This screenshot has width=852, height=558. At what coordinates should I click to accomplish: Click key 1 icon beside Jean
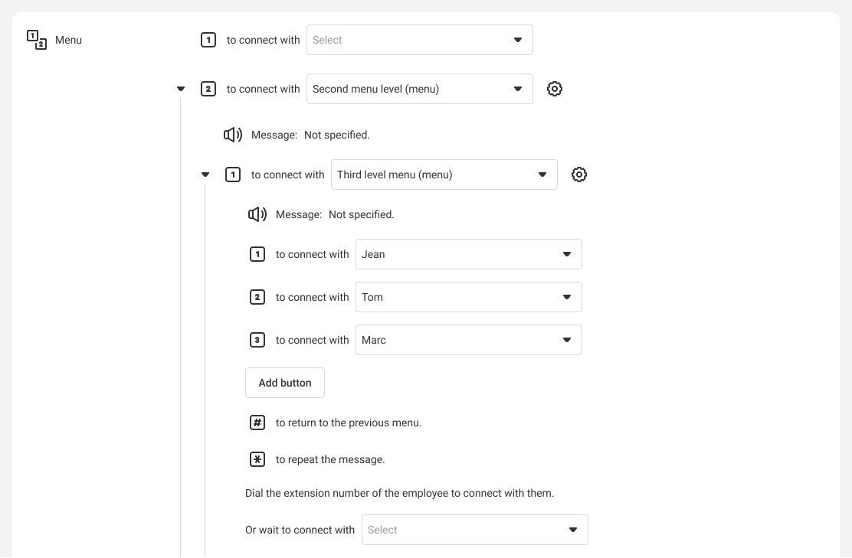click(x=257, y=254)
